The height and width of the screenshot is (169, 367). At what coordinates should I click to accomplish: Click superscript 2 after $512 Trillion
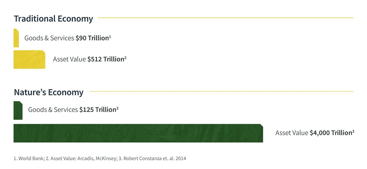click(125, 58)
